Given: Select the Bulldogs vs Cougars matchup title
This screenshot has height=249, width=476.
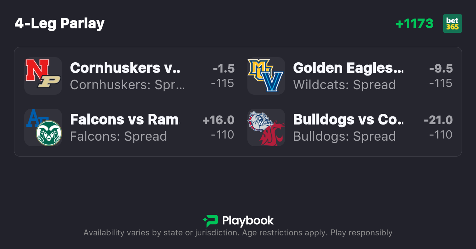Looking at the screenshot, I should pos(348,119).
